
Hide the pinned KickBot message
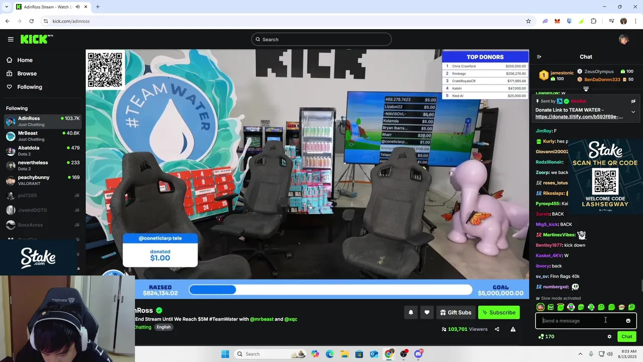[633, 101]
